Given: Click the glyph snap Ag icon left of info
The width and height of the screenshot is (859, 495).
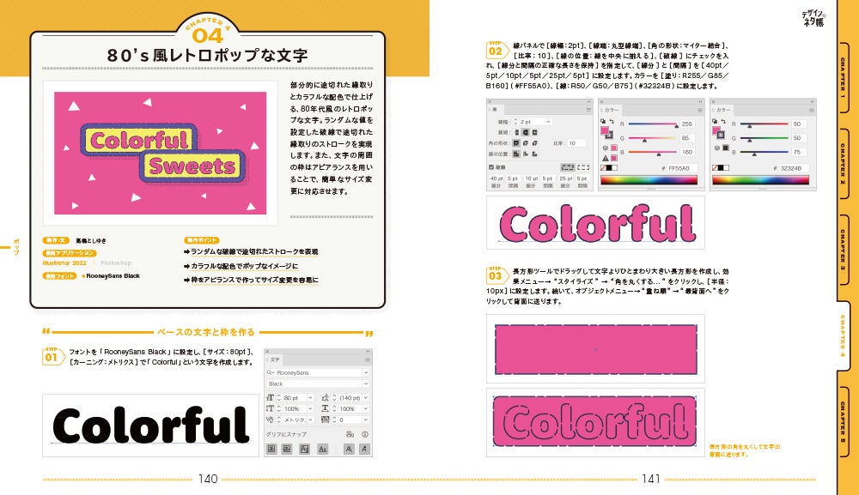Looking at the screenshot, I should pos(350,434).
